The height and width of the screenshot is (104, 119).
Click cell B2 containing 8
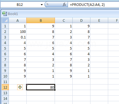(41, 32)
